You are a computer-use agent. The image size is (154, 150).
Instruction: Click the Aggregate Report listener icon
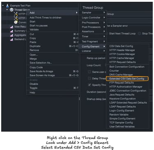[12, 35]
